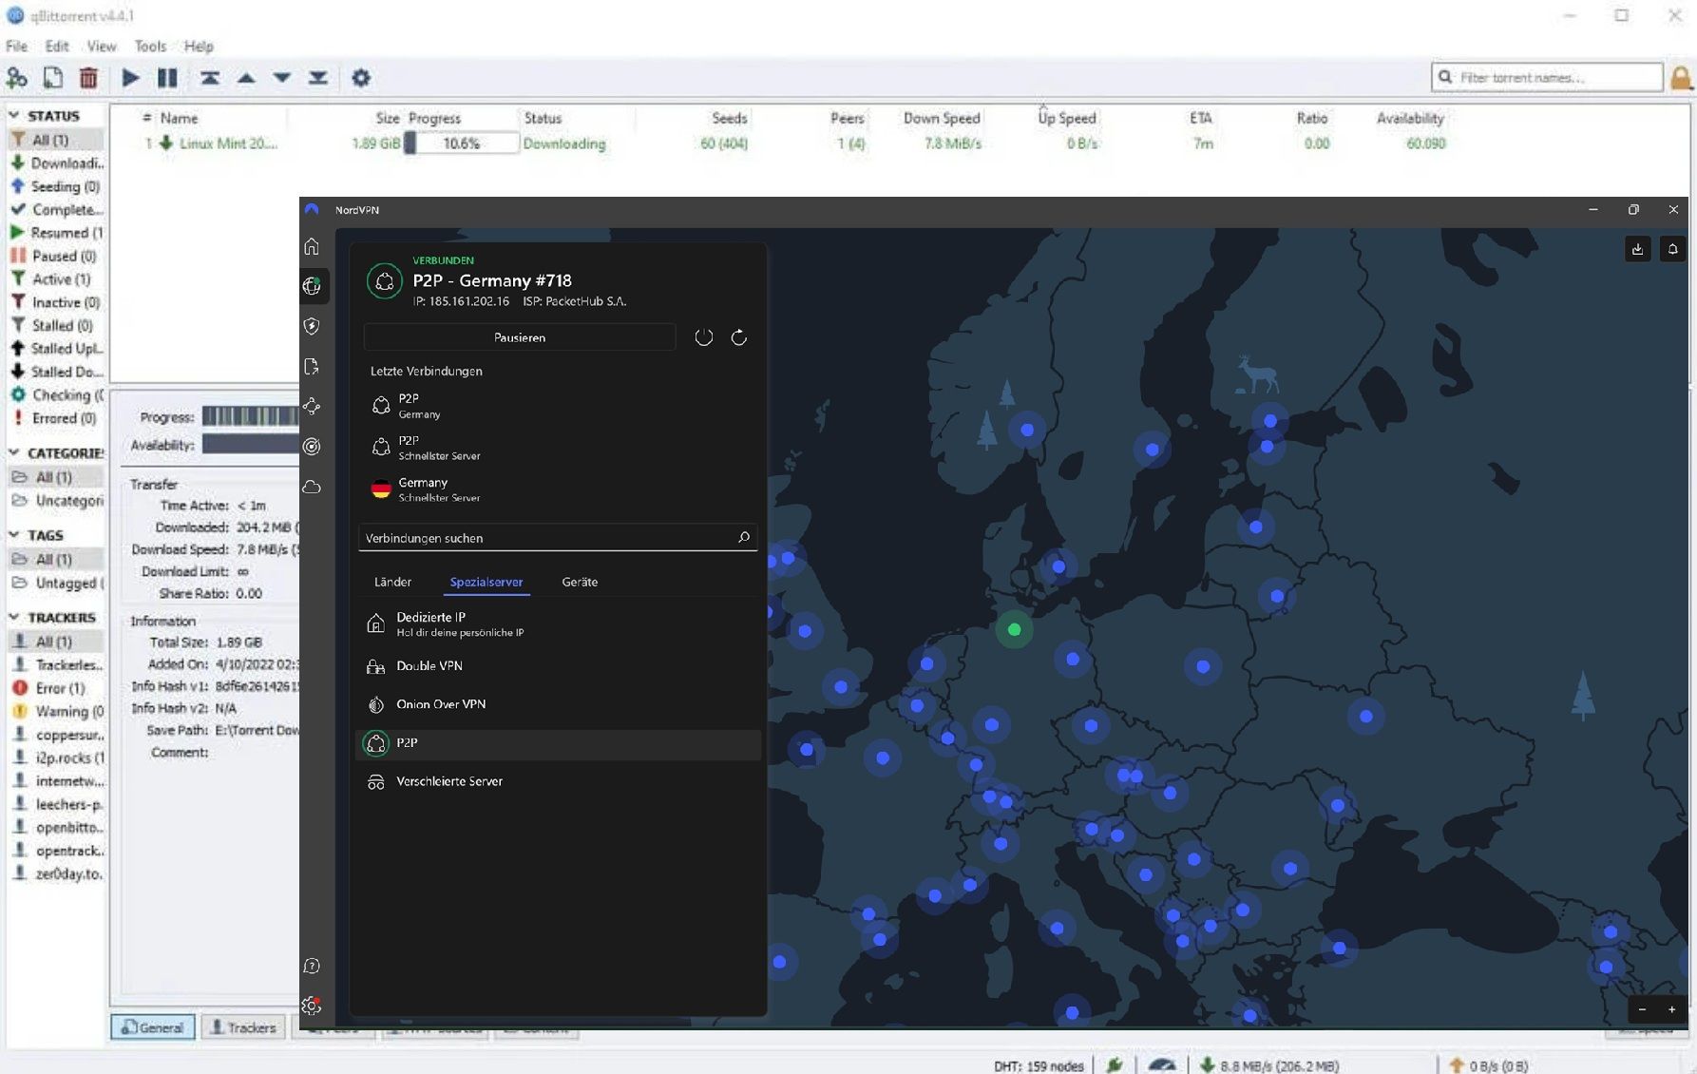
Task: Open NordVPN settings gear icon
Action: point(312,1006)
